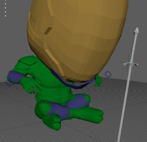
Task: Pick the blue curve control at the elbow
Action: (x=9, y=83)
